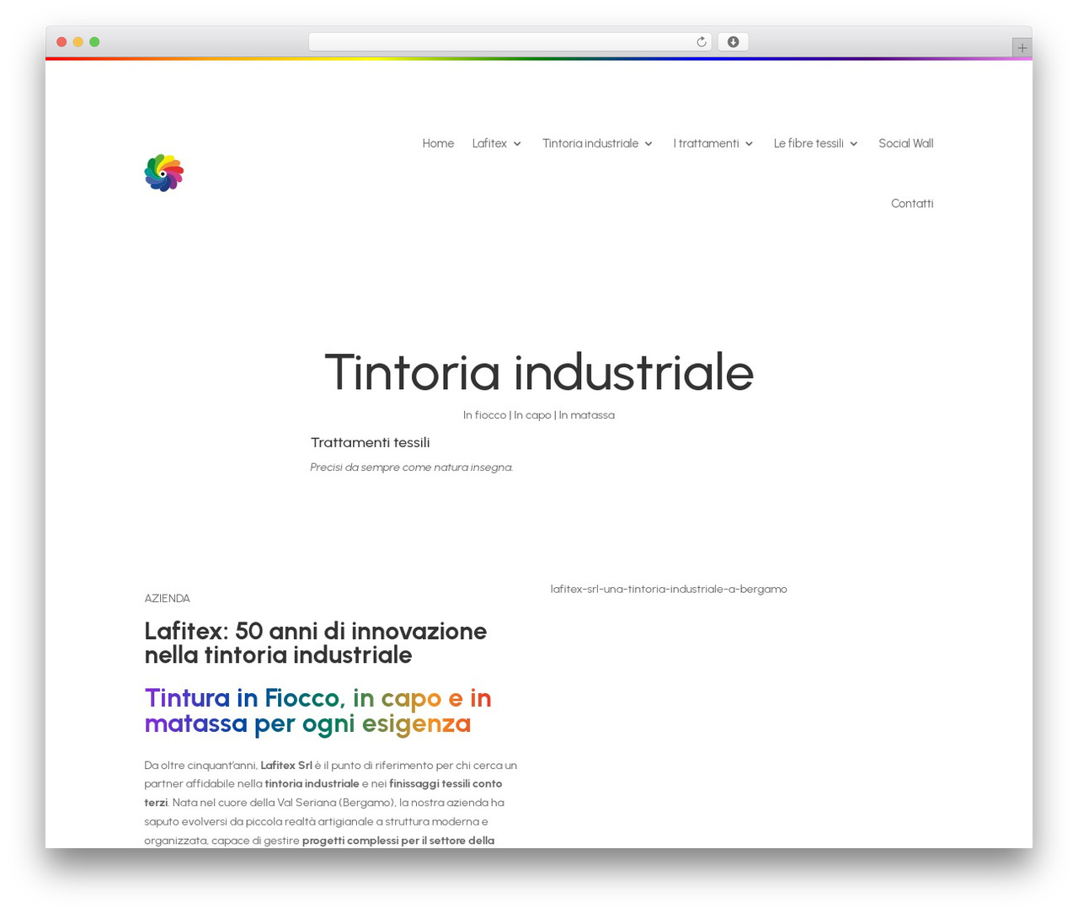The width and height of the screenshot is (1078, 913).
Task: Click the green maximize window button
Action: pyautogui.click(x=94, y=42)
